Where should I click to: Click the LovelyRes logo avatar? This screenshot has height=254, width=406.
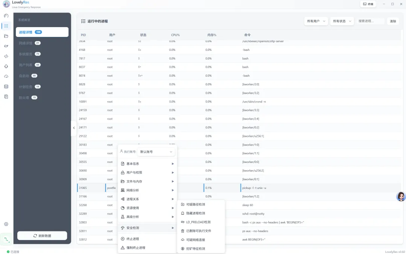[6, 4]
